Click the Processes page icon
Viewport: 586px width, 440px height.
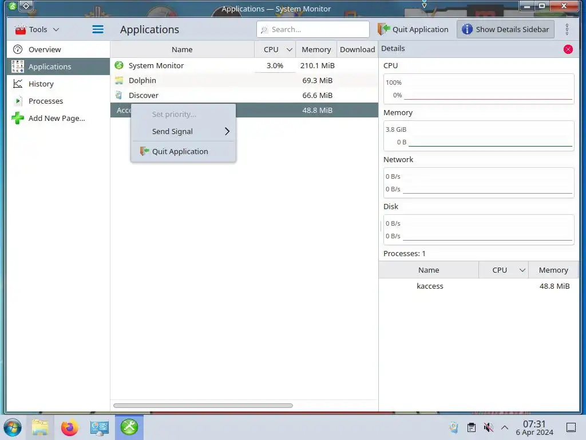[x=18, y=101]
